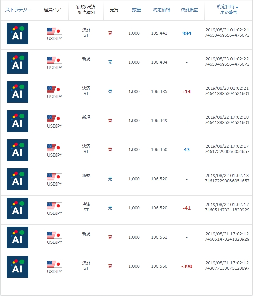Click the USDJPY flag icon in the -41 loss row
This screenshot has height=296, width=253.
(x=55, y=206)
